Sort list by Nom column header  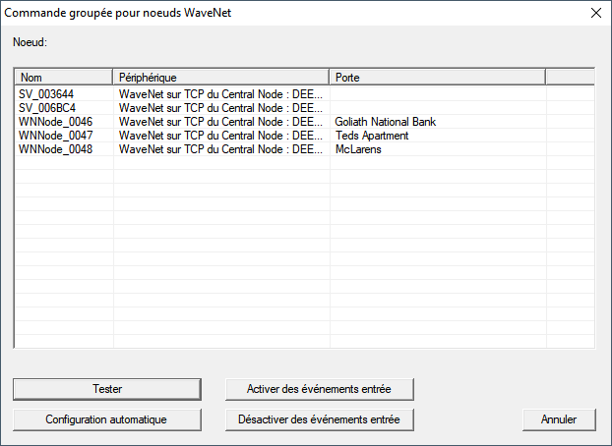pos(64,77)
